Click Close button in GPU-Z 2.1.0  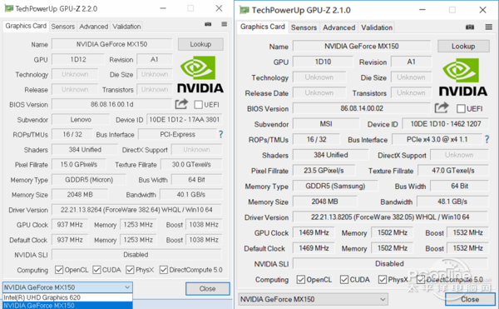pyautogui.click(x=470, y=299)
